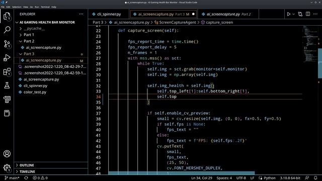Click the vertical editor scrollbar
Viewport: 322px width, 181px height.
(x=320, y=63)
